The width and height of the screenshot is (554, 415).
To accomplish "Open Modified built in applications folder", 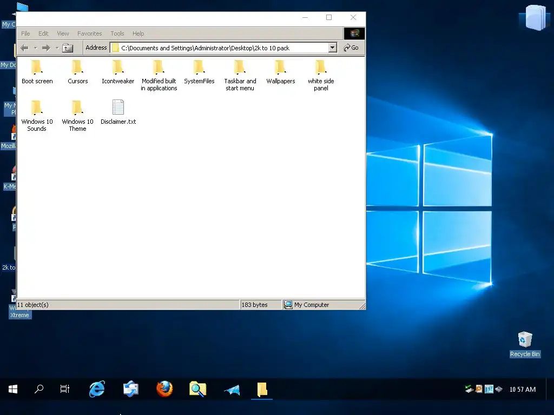I will 159,76.
